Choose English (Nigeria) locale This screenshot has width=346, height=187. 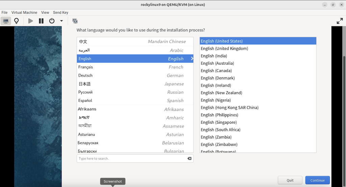tap(258, 100)
